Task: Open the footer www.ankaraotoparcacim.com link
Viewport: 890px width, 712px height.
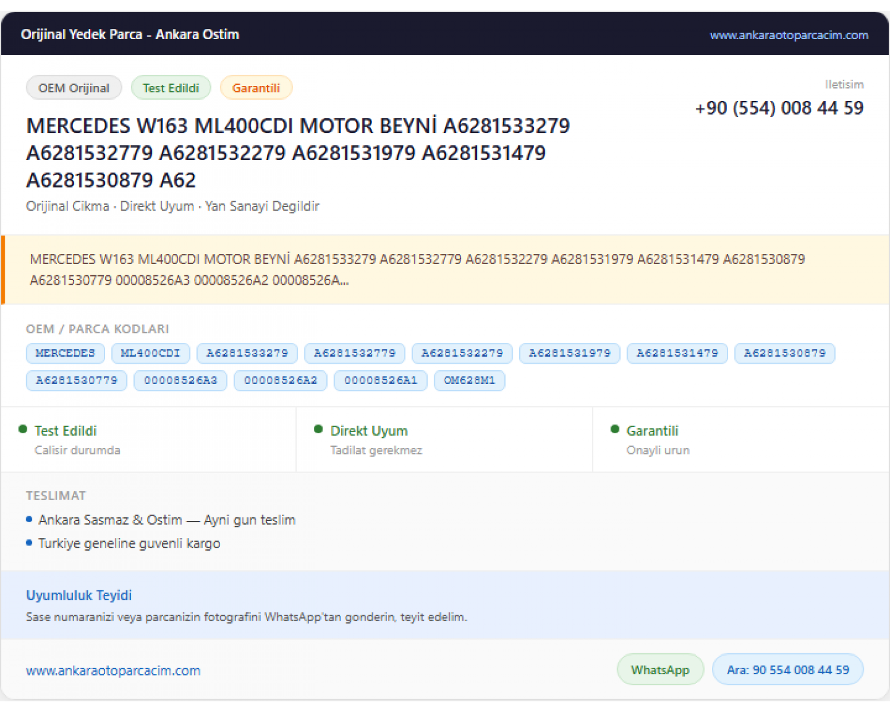Action: pyautogui.click(x=113, y=670)
